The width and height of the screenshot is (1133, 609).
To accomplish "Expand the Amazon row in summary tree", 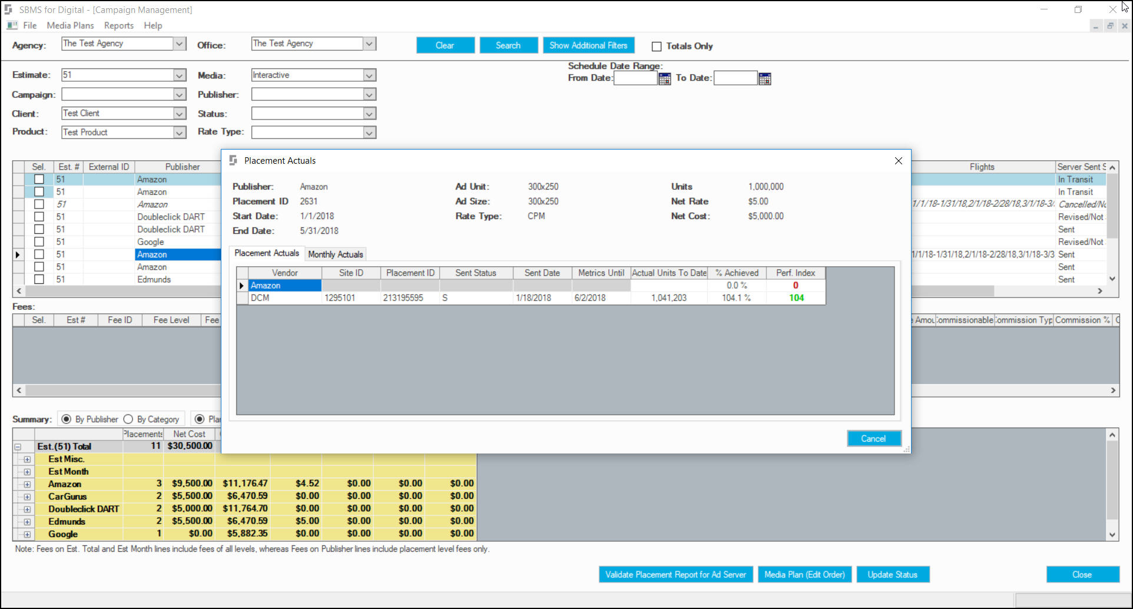I will point(27,484).
